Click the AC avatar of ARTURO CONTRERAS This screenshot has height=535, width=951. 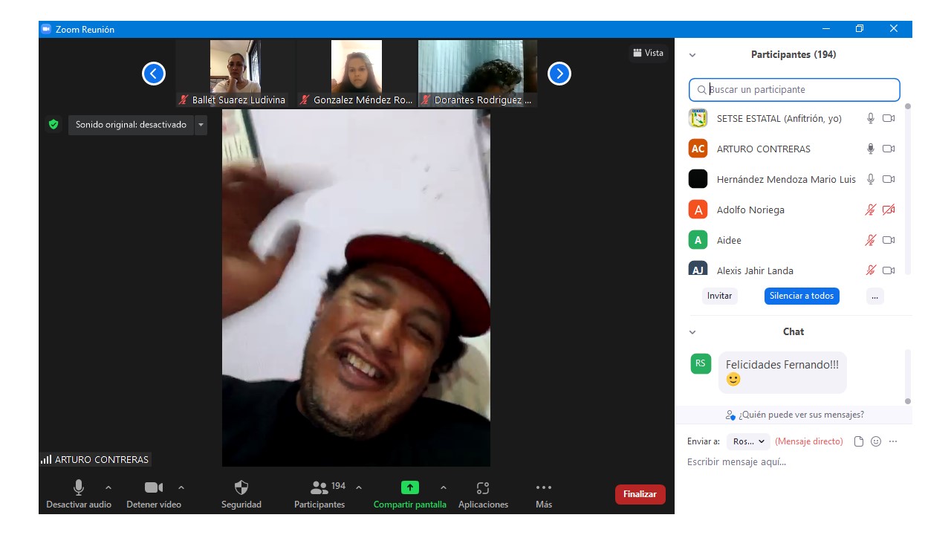[698, 149]
